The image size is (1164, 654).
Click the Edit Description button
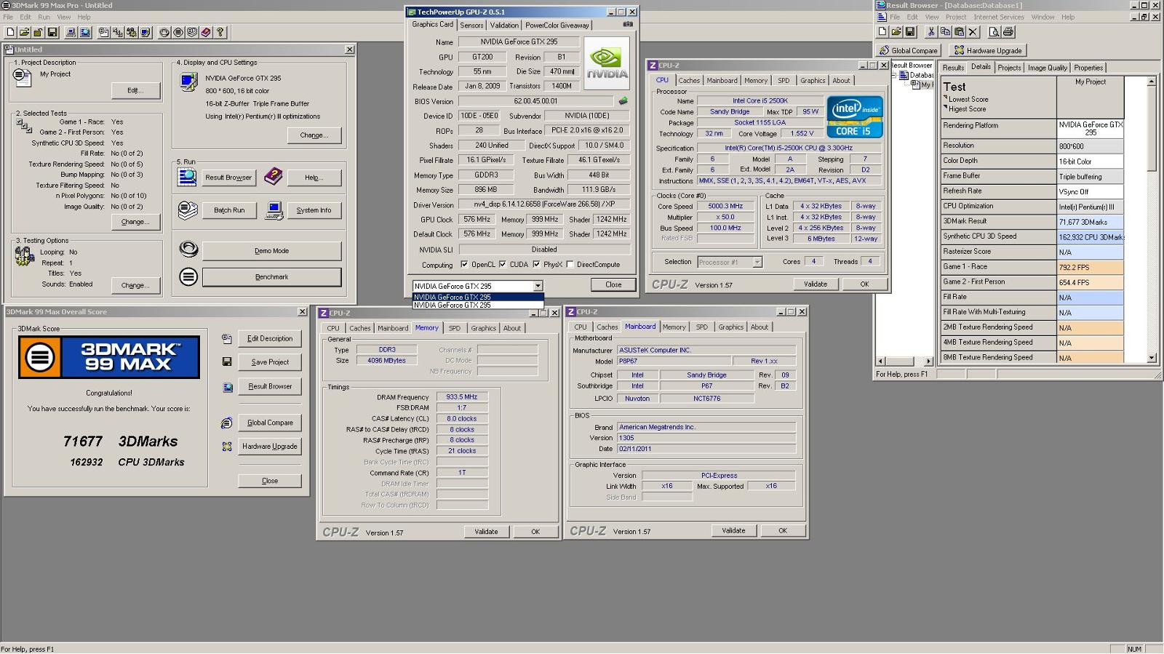[x=270, y=339]
